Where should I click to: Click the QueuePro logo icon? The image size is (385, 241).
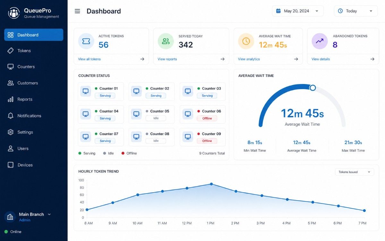(x=14, y=13)
